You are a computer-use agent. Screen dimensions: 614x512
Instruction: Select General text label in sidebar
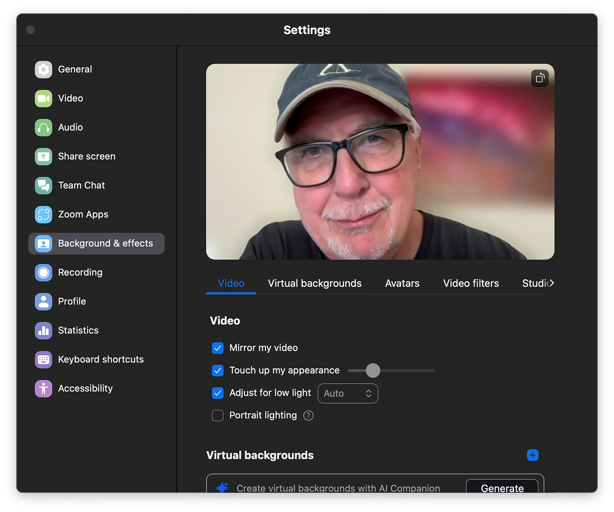[75, 70]
